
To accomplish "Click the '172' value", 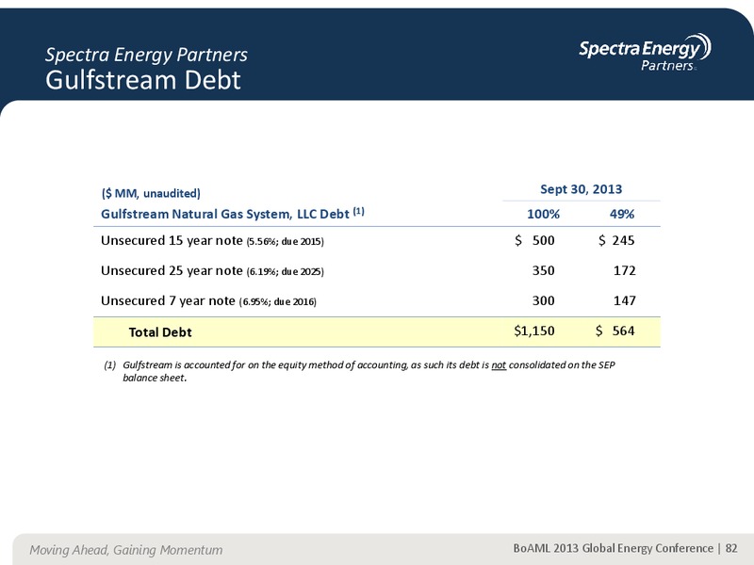I will [x=625, y=270].
